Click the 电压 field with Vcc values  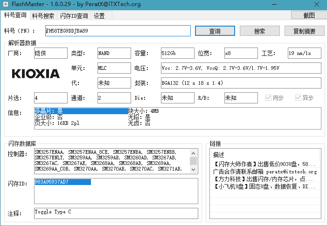click(x=241, y=68)
